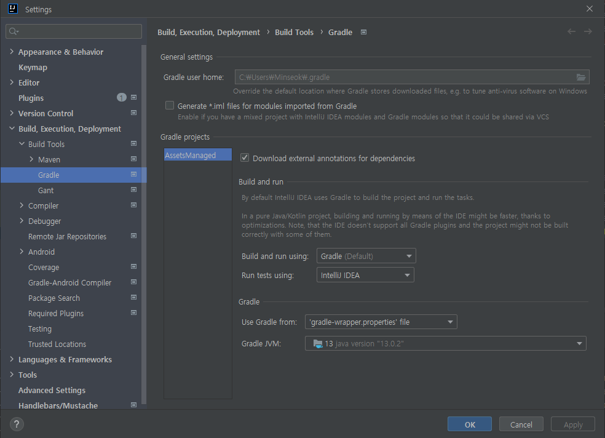Open the Testing settings page

point(40,328)
